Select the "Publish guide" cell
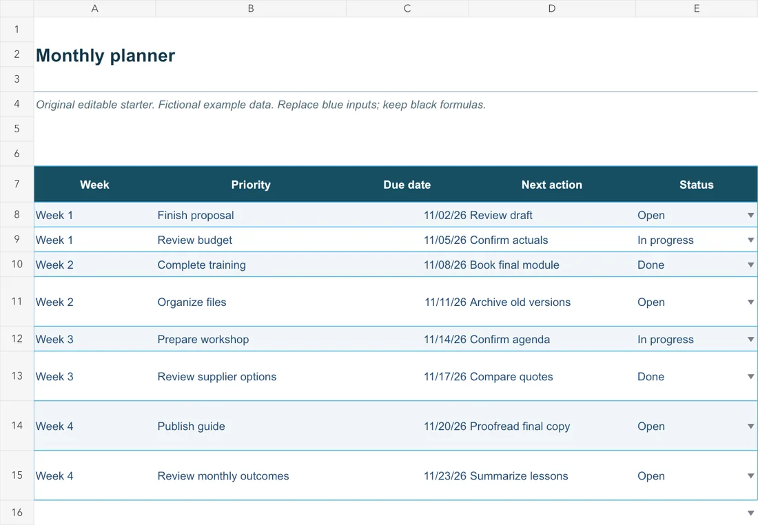 pyautogui.click(x=251, y=426)
